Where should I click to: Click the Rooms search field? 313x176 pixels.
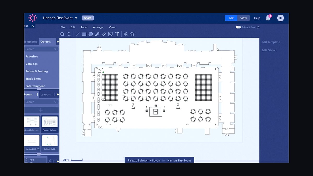pos(41,102)
